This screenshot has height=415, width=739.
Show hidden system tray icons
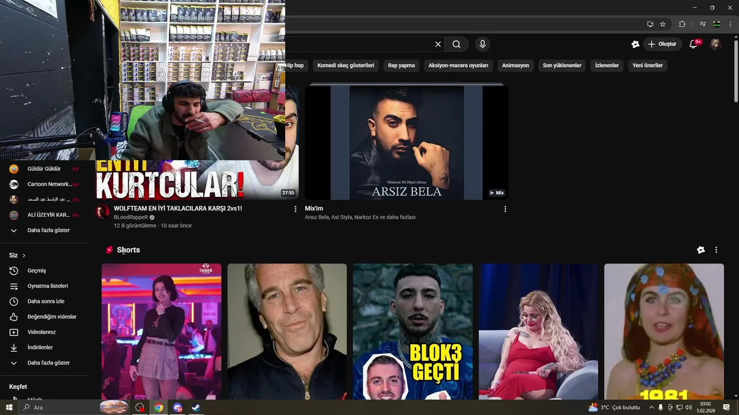point(651,408)
